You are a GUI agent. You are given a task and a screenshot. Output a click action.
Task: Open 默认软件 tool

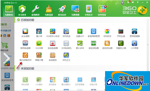pos(80,45)
